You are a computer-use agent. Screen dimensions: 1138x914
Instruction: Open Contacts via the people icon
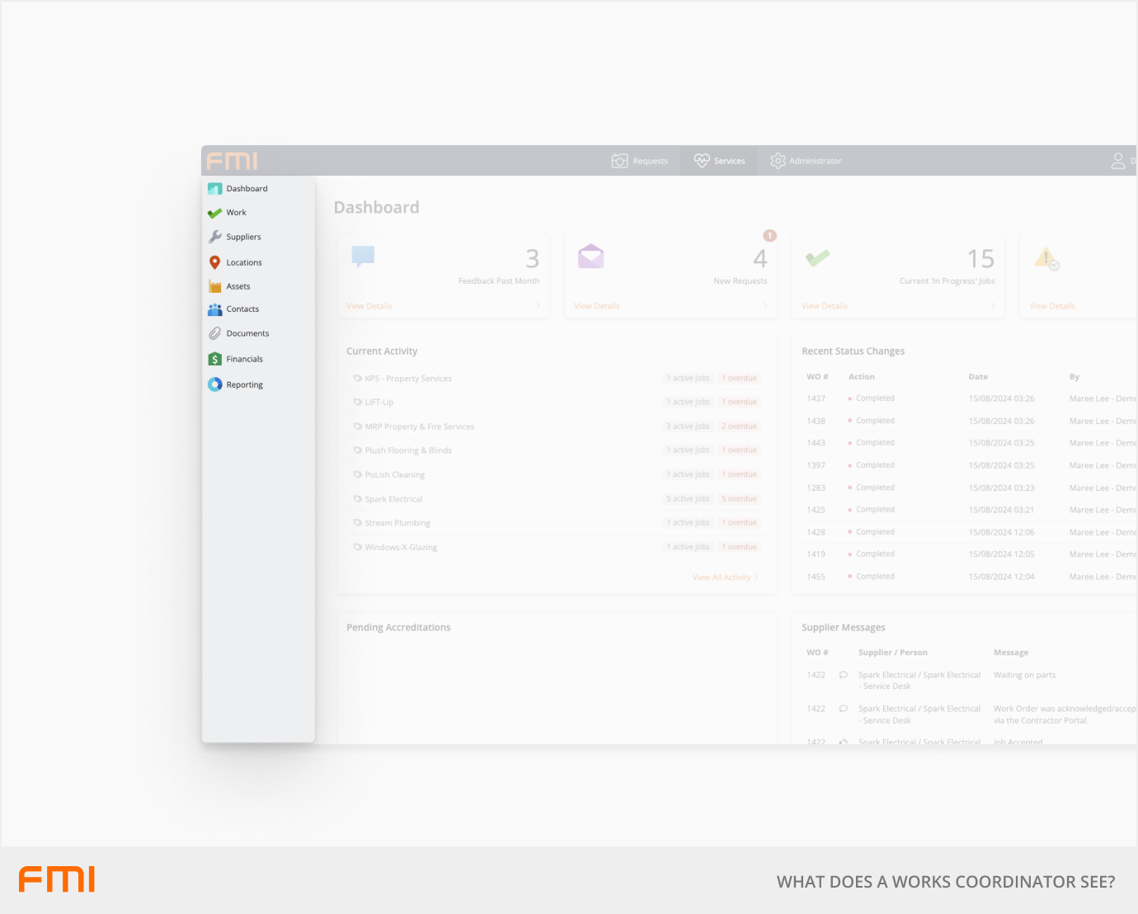tap(215, 309)
